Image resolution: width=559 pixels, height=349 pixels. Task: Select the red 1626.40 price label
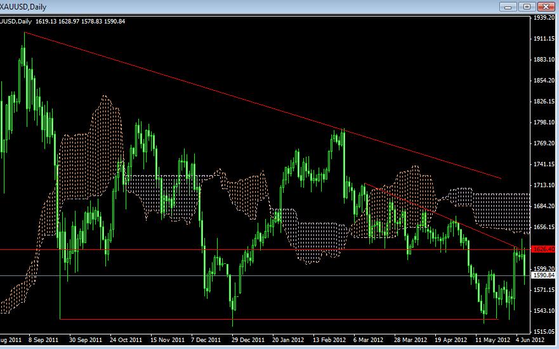click(x=543, y=249)
